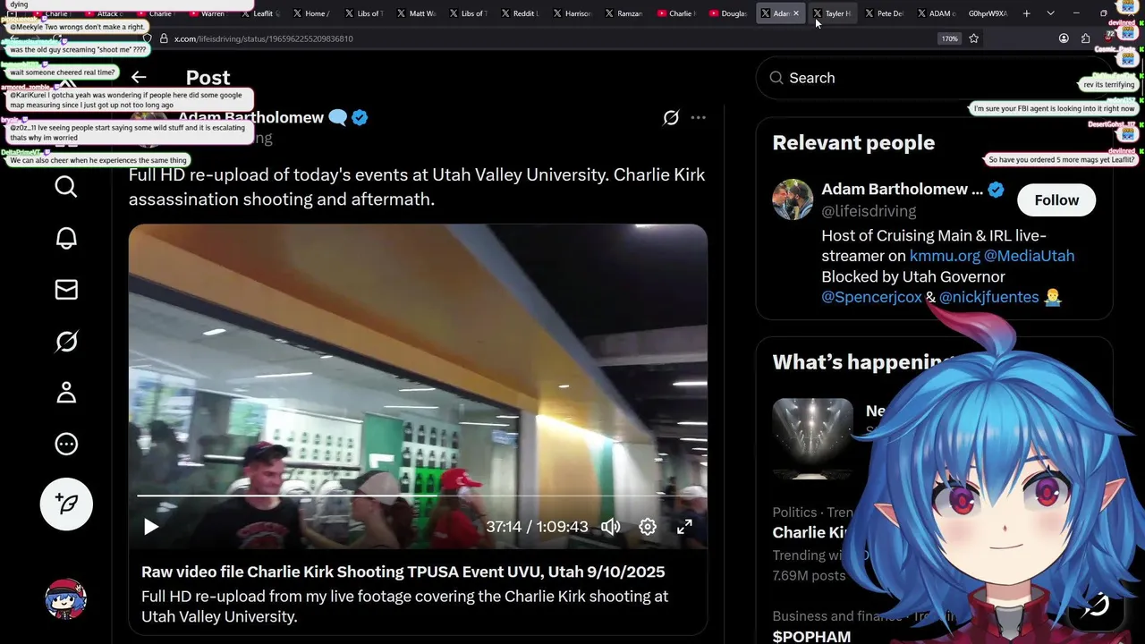Switch to the Ramzan tab
This screenshot has height=644, width=1145.
[x=623, y=13]
